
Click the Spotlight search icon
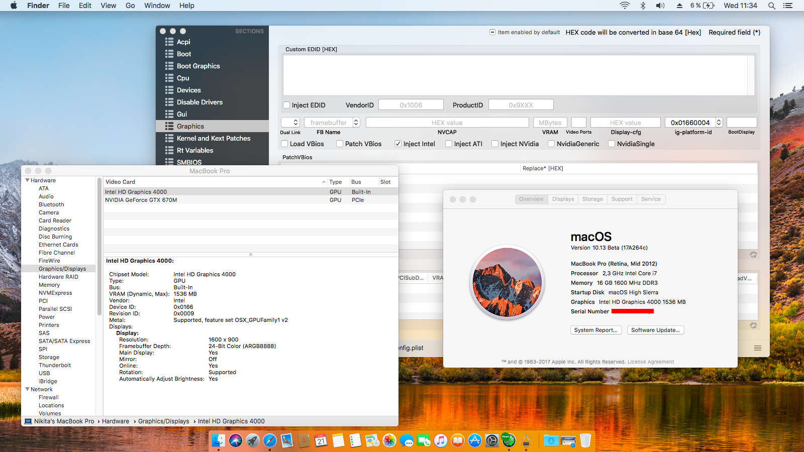[x=771, y=6]
